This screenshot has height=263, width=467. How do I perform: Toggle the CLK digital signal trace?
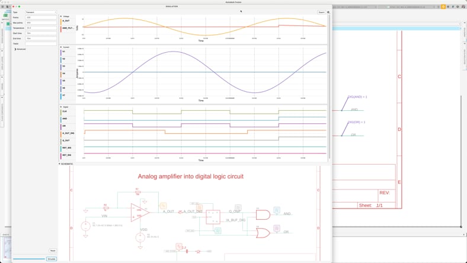point(65,111)
